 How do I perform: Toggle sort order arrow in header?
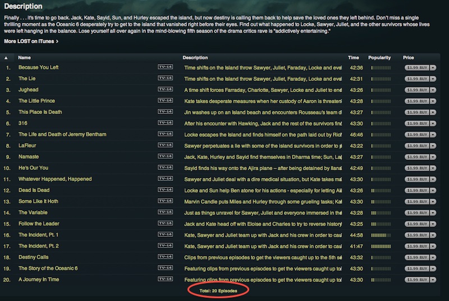point(6,58)
